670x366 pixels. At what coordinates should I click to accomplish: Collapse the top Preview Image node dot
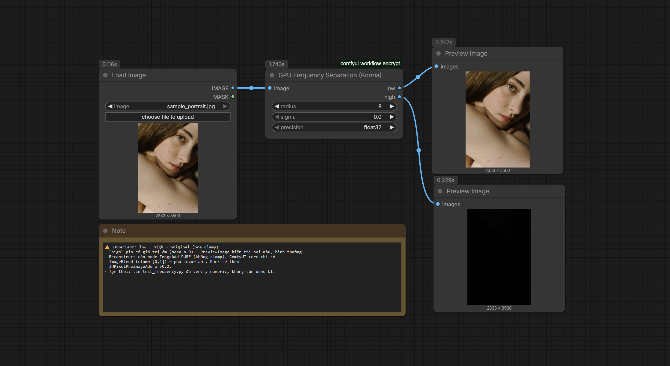pos(438,53)
